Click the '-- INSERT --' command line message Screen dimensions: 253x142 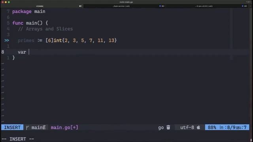(x=18, y=139)
